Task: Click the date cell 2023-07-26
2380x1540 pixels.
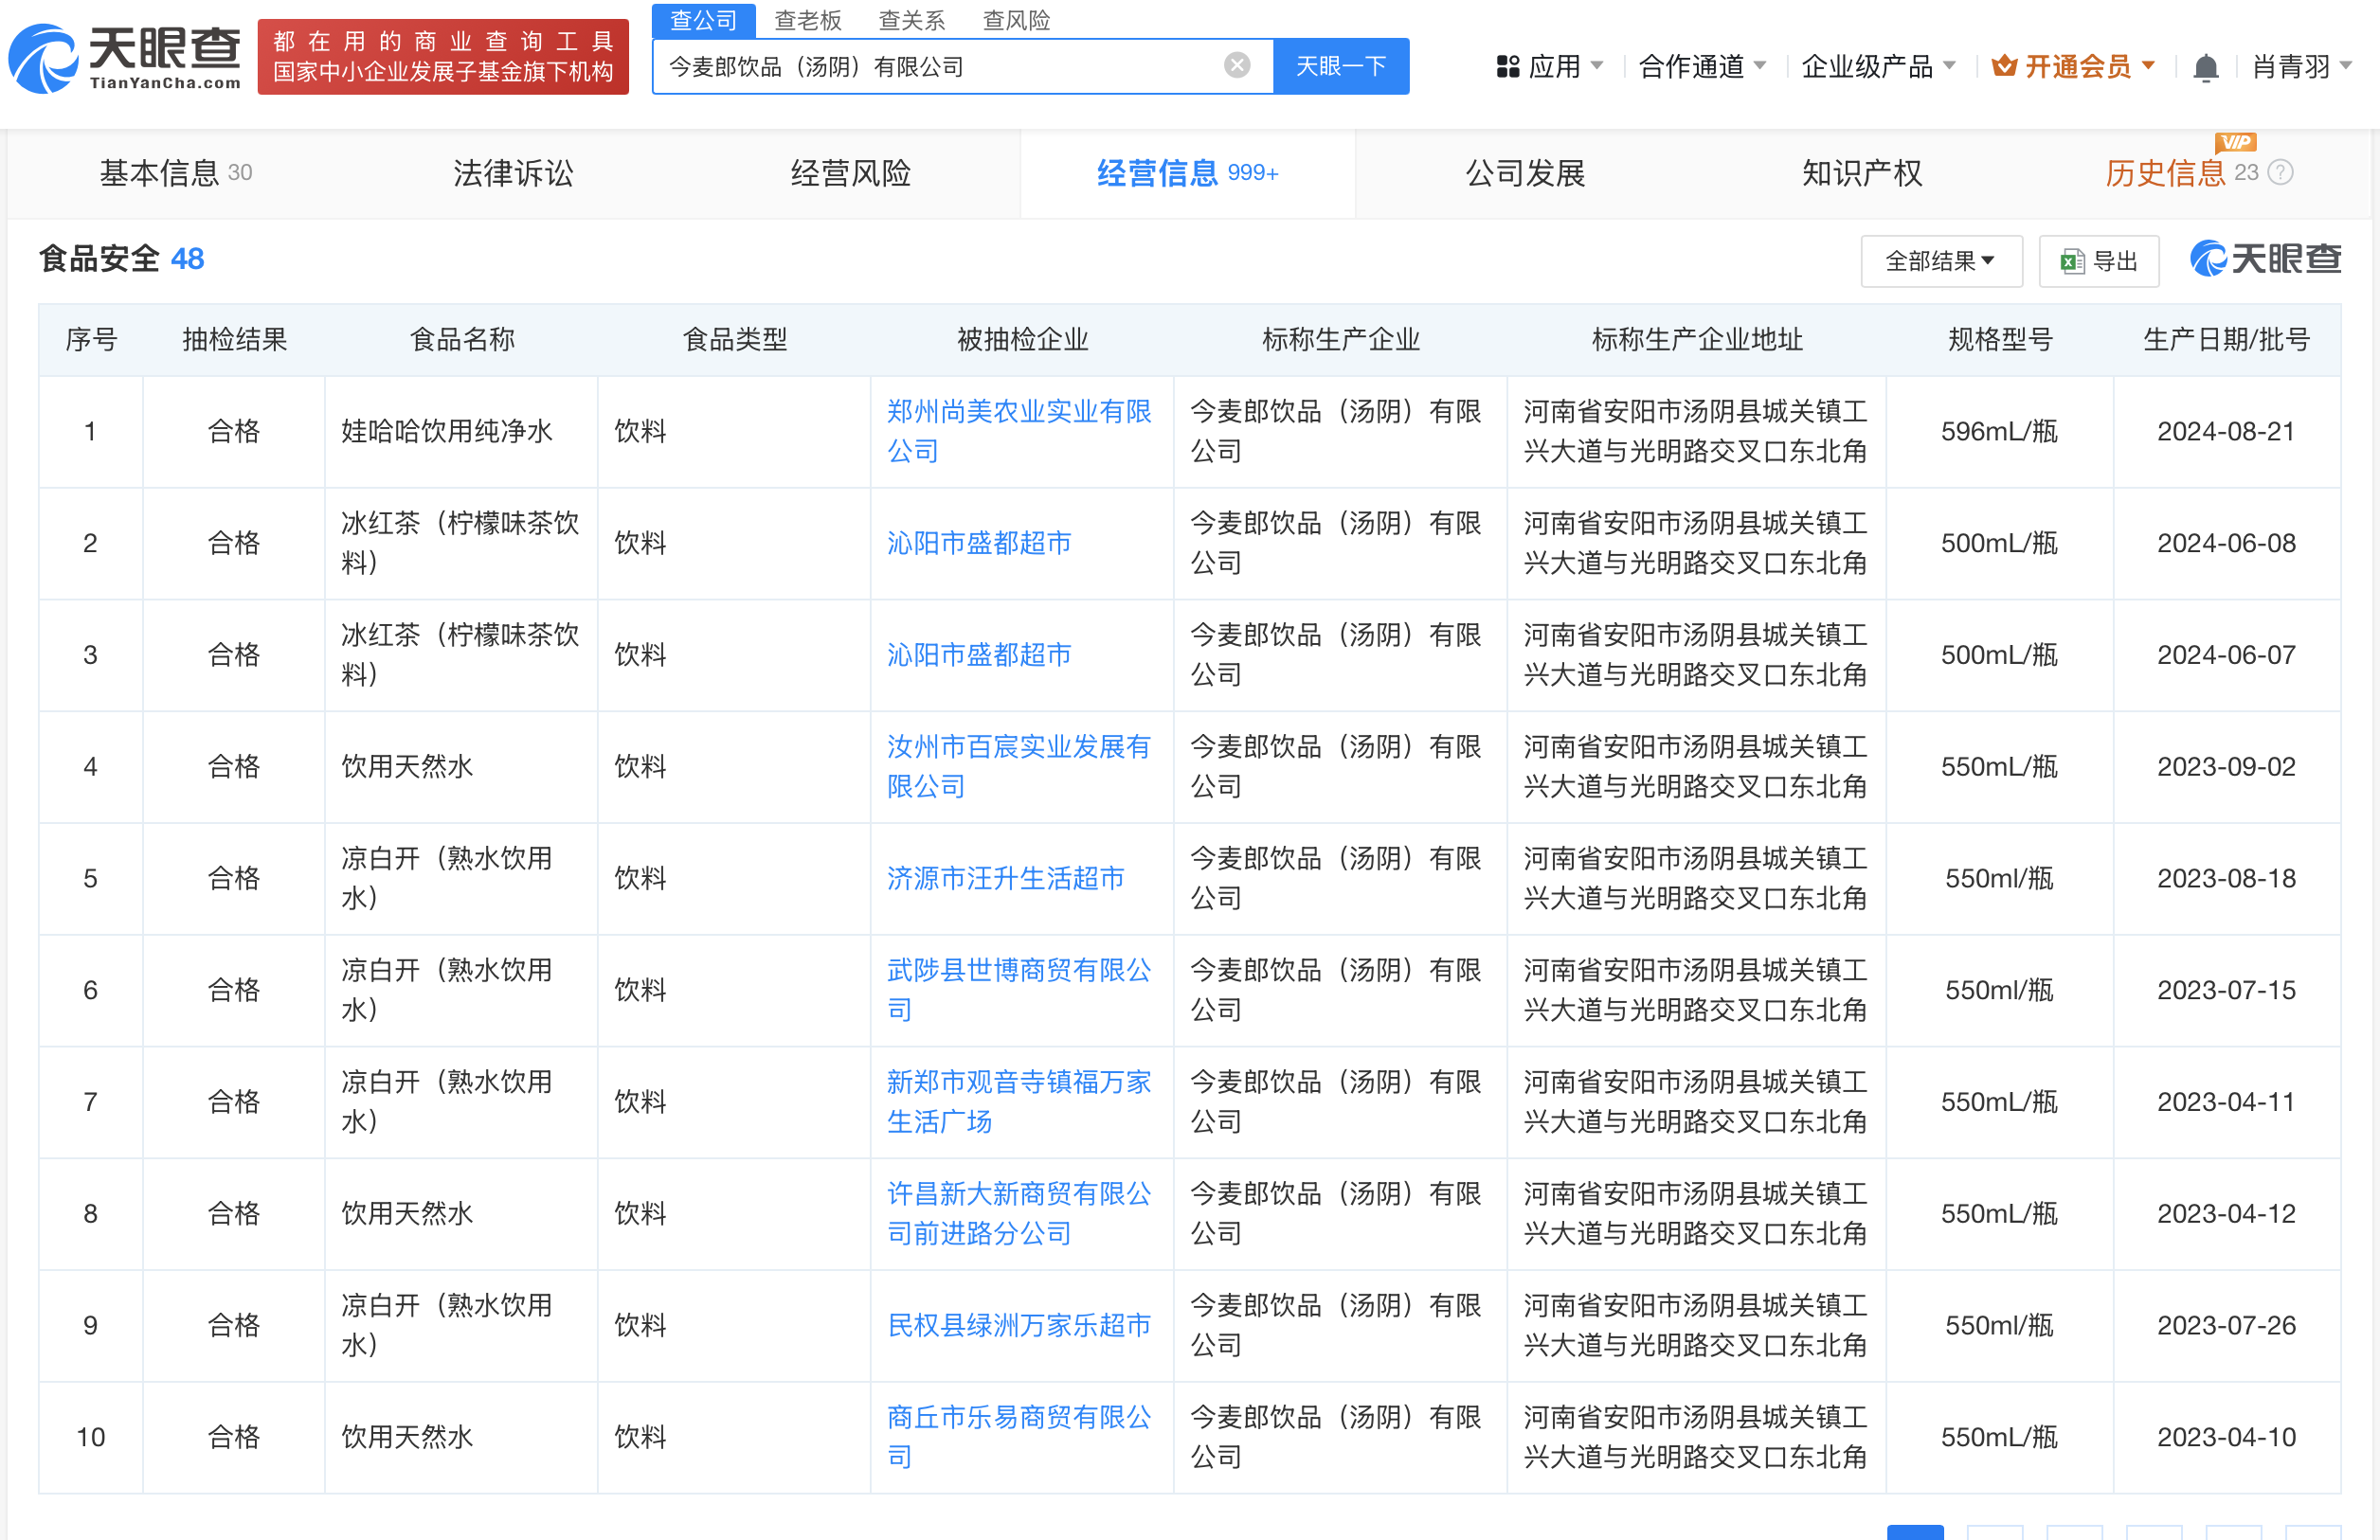Action: click(2226, 1326)
